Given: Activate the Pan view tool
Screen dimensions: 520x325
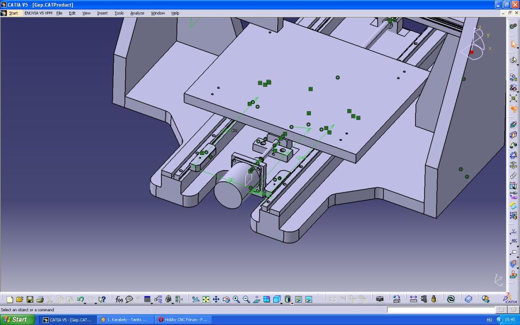Looking at the screenshot, I should point(216,300).
